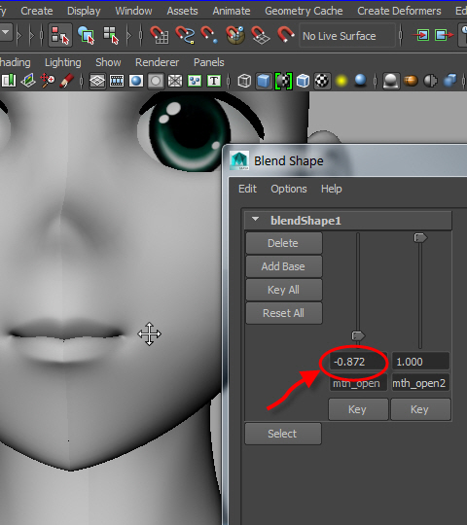467x525 pixels.
Task: Click the mth_open slider handle
Action: pos(358,335)
